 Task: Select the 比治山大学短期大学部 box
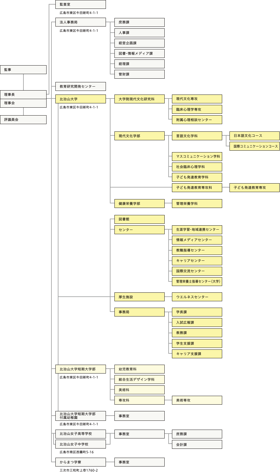(81, 369)
